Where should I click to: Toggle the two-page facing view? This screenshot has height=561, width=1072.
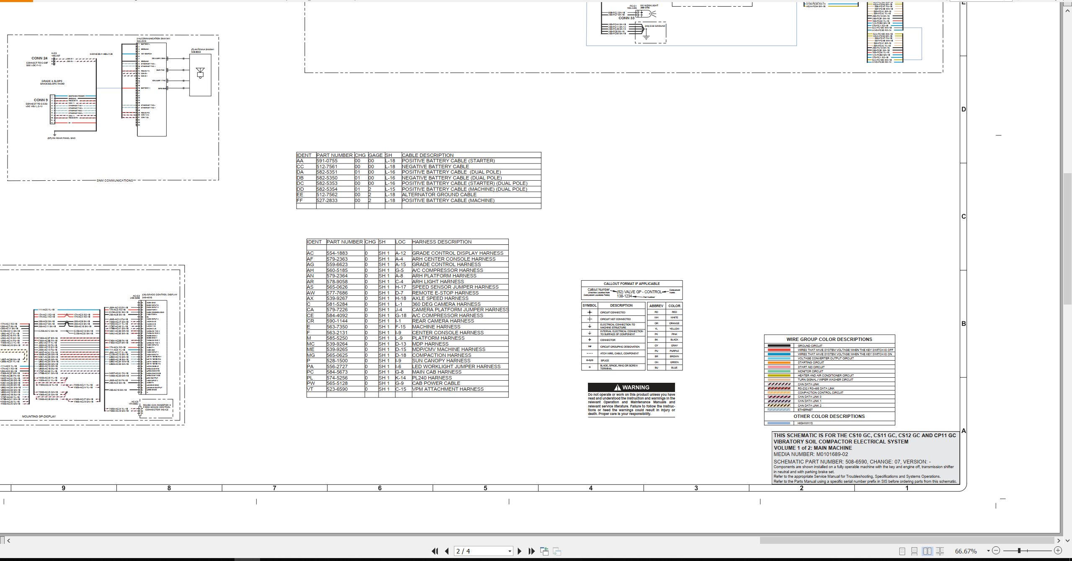pyautogui.click(x=927, y=551)
